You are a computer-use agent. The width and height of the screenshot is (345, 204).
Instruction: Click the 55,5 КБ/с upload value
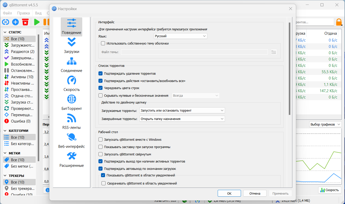329,72
